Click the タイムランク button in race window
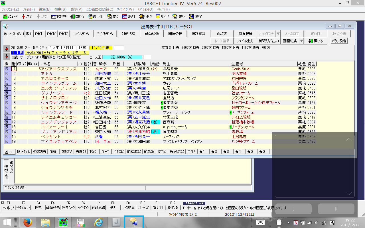The height and width of the screenshot is (228, 365). [82, 34]
